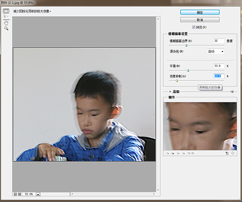Set detail loupe zoom to 1x
Image resolution: width=242 pixels, height=202 pixels.
pos(173,153)
